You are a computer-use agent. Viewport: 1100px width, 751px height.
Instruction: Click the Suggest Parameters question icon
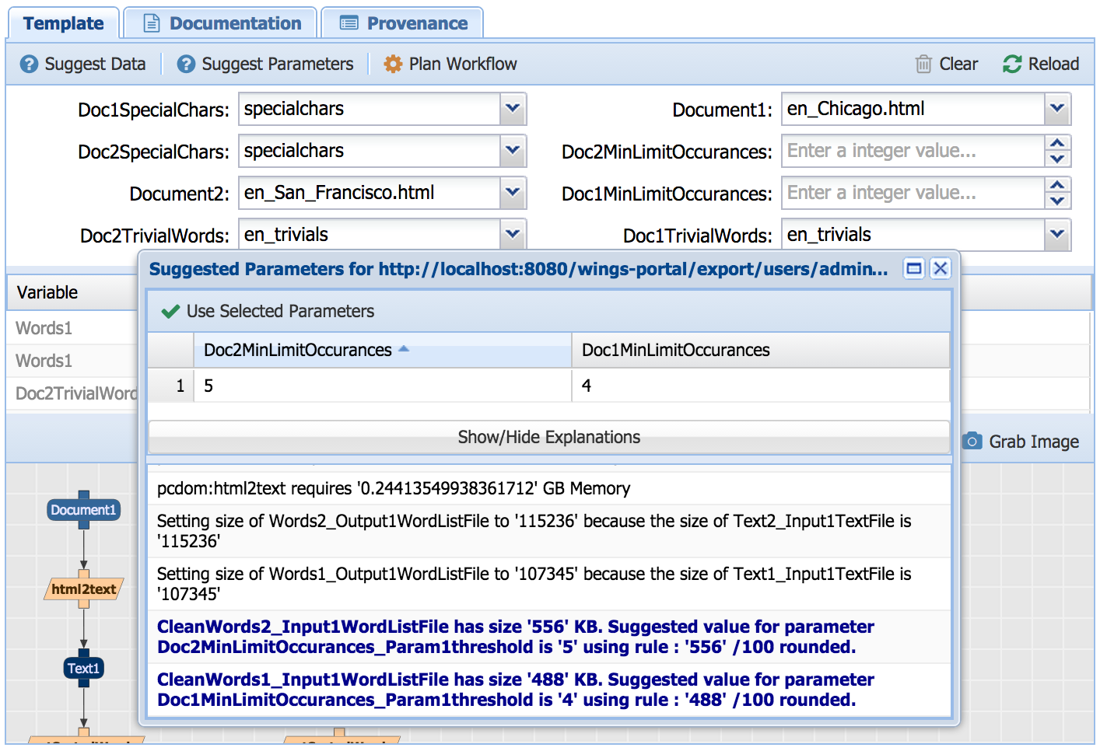(186, 64)
